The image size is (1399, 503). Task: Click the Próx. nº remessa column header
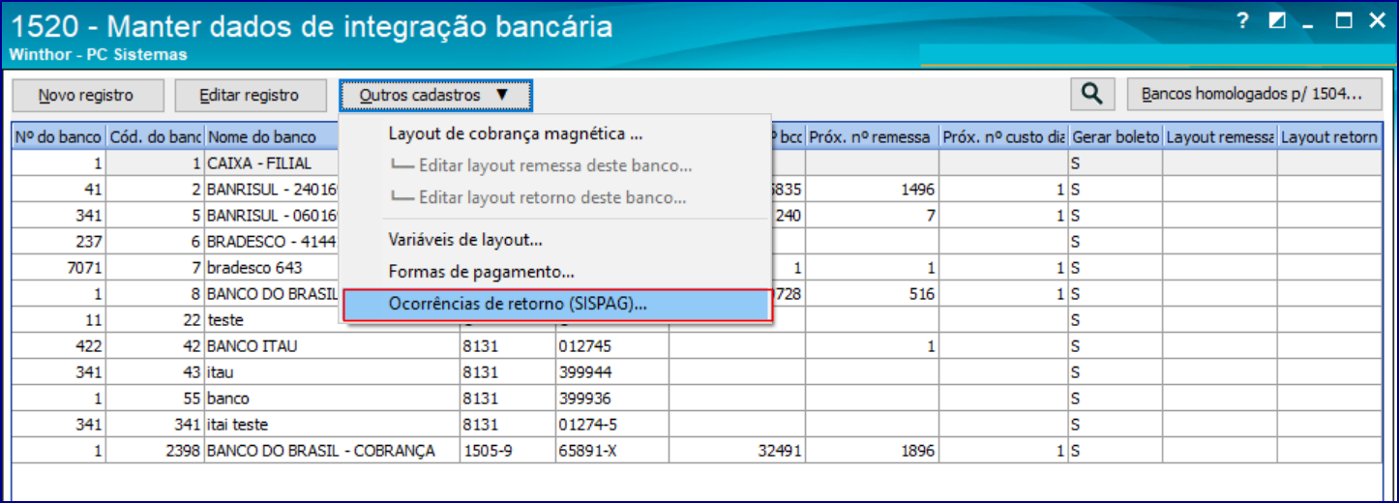[x=872, y=137]
